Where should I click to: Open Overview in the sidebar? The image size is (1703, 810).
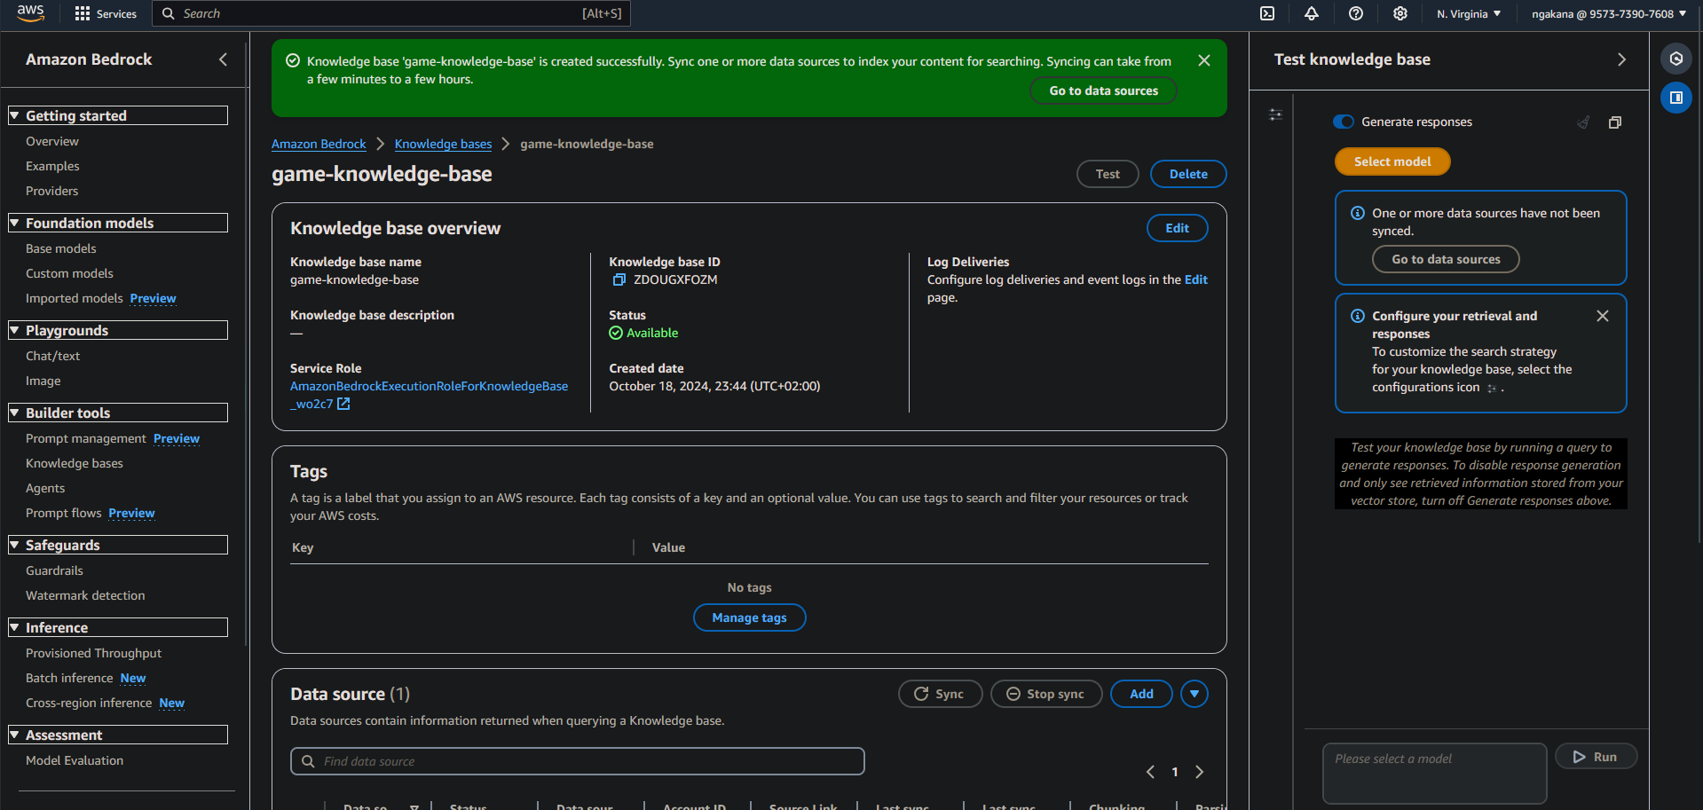[x=52, y=141]
